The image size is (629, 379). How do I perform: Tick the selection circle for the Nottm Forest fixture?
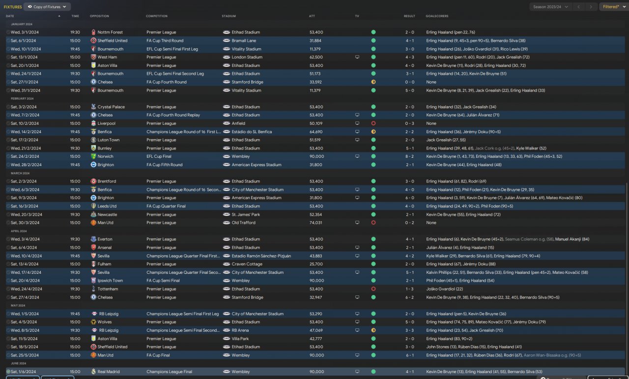coord(8,32)
